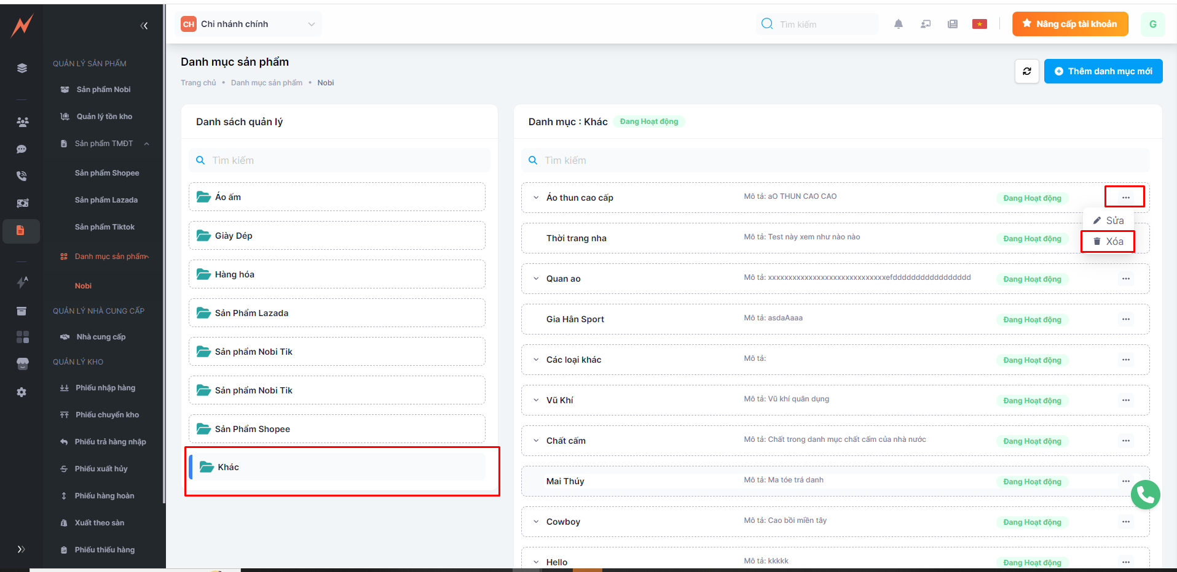Expand the Áo thun cao cấp category row

point(536,198)
